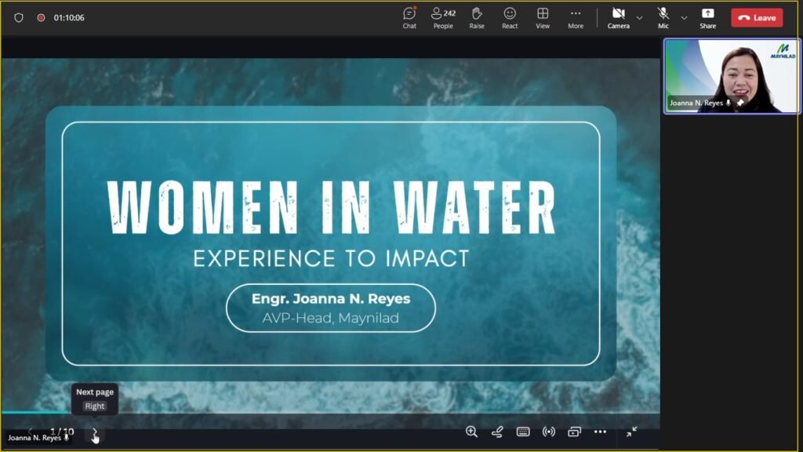The height and width of the screenshot is (452, 803).
Task: Click the keyboard icon in the slide toolbar
Action: (523, 432)
